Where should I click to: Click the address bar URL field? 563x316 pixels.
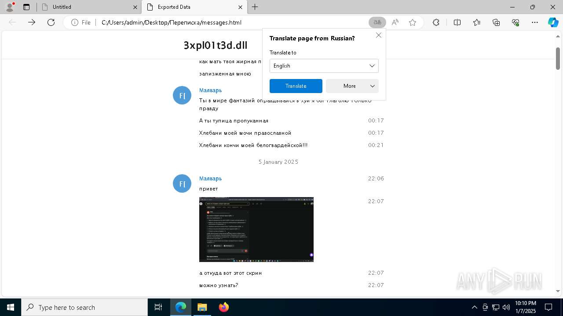[232, 22]
